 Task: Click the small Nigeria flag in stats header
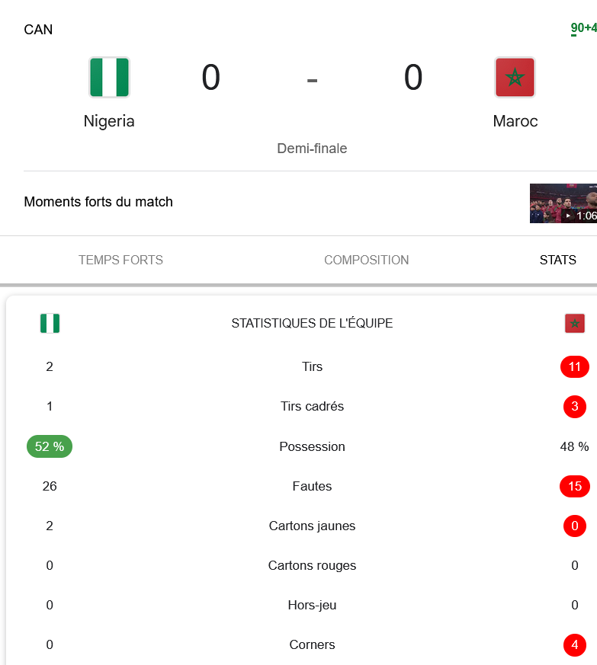pos(50,324)
